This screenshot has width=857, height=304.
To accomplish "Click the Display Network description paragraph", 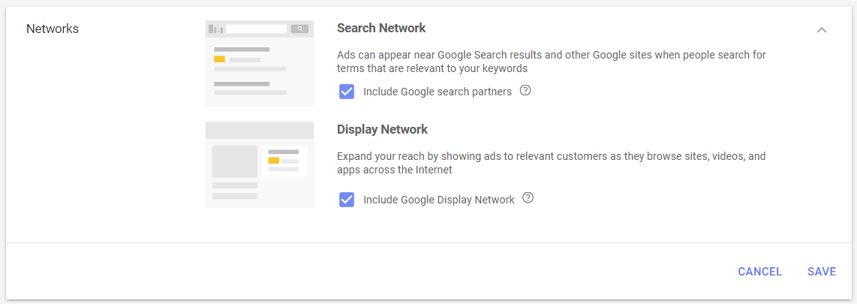I will tap(552, 163).
